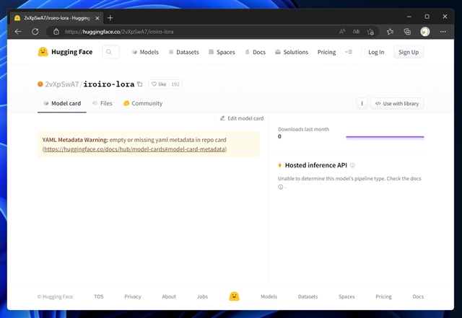
Task: Maximize the browser window
Action: [x=427, y=17]
